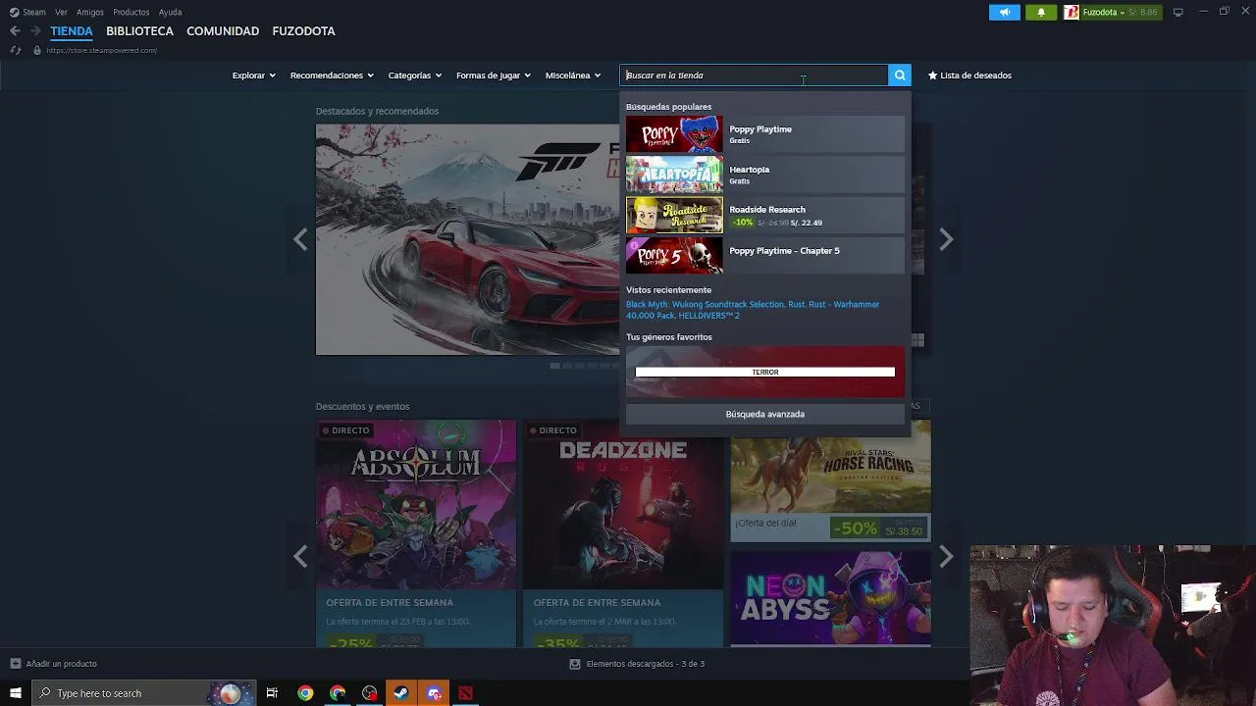Click the Steam logo menu
The image size is (1256, 706).
(x=27, y=12)
